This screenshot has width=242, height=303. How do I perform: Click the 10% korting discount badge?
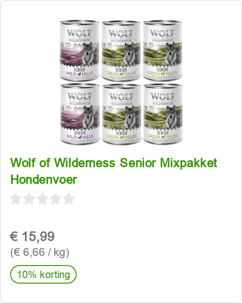pyautogui.click(x=43, y=274)
